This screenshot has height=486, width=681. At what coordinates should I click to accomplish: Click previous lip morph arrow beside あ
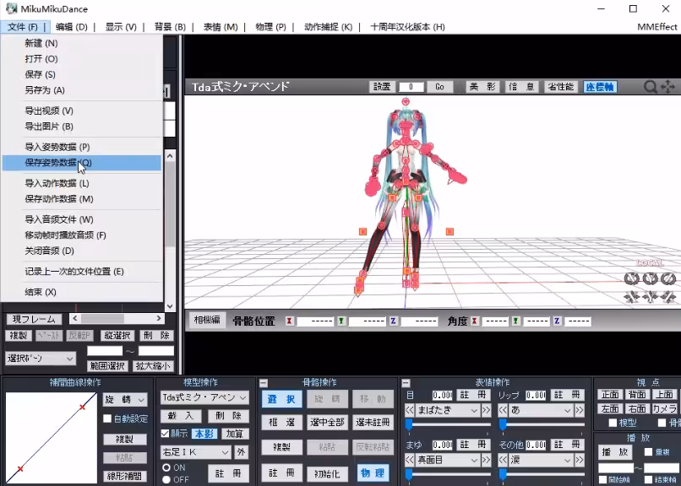click(x=503, y=410)
